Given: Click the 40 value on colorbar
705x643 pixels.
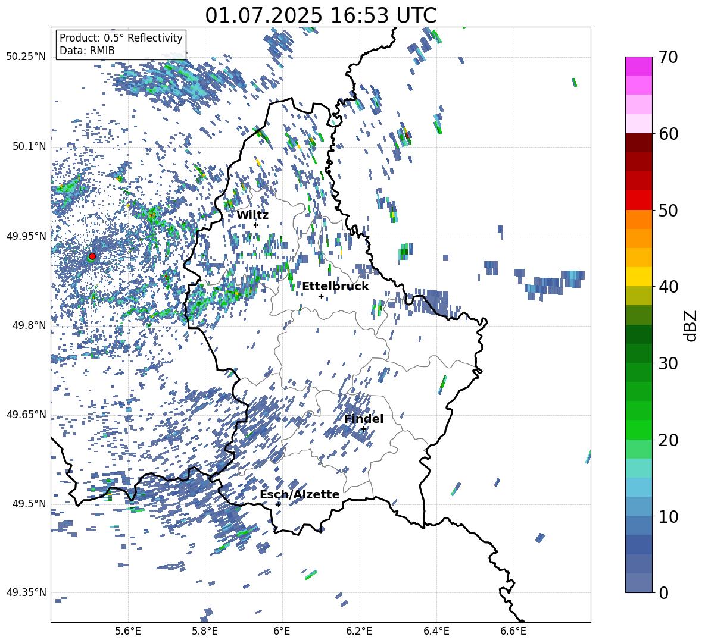Looking at the screenshot, I should point(668,287).
